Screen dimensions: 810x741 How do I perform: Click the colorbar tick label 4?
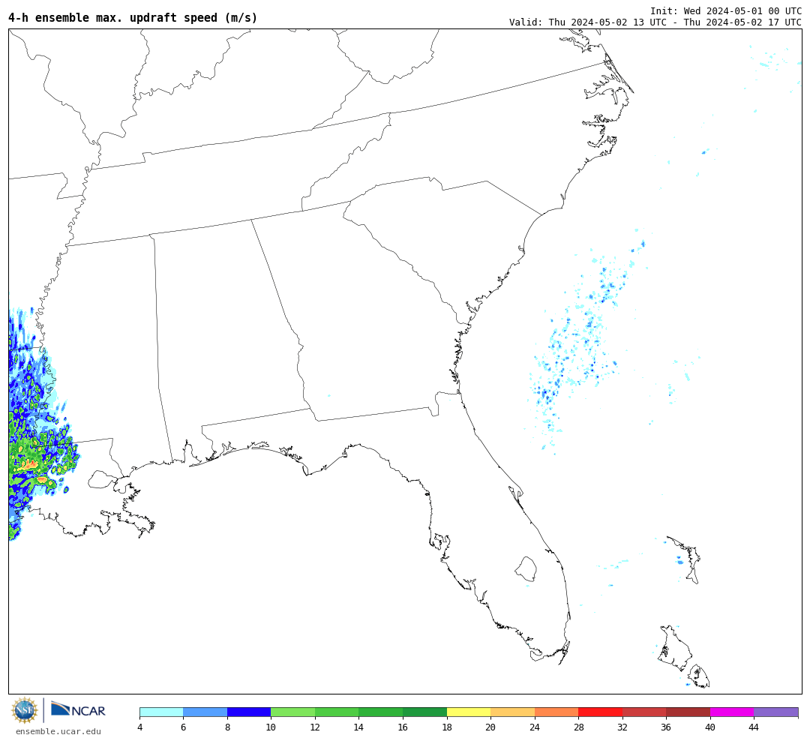pyautogui.click(x=139, y=727)
